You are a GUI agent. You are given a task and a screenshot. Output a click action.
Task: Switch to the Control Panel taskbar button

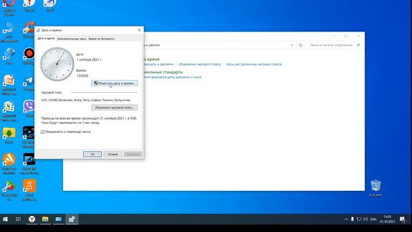59,219
